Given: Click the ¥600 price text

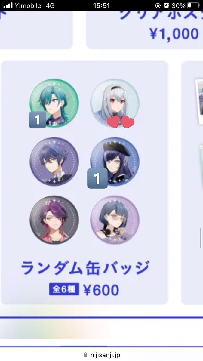Looking at the screenshot, I should pyautogui.click(x=101, y=290).
